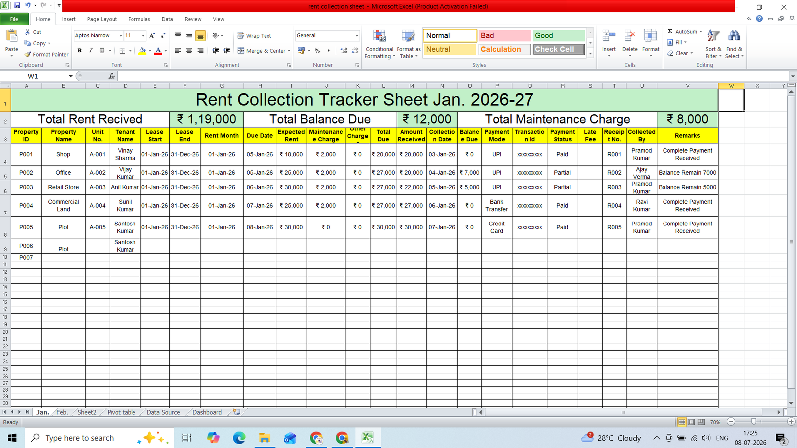This screenshot has height=448, width=797.
Task: Click the Paste clipboard icon
Action: pos(11,36)
